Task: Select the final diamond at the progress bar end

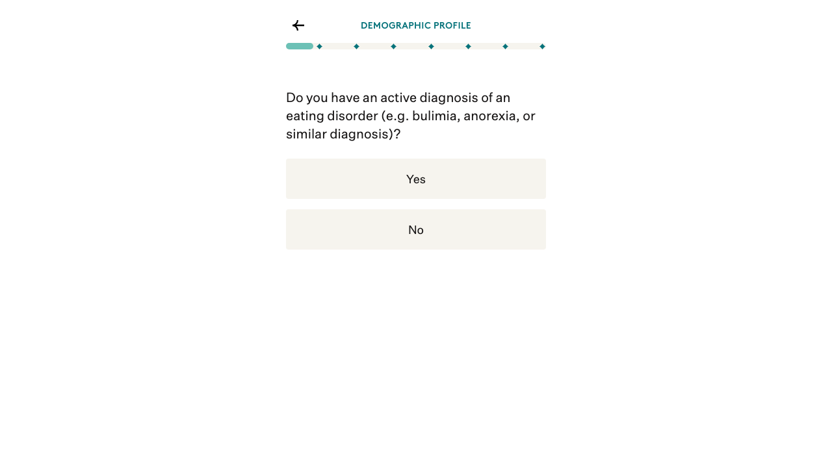Action: pos(543,46)
